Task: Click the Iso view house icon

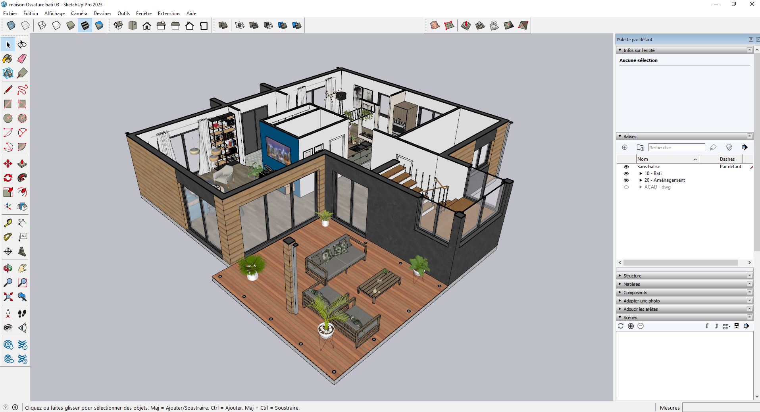Action: pos(118,25)
